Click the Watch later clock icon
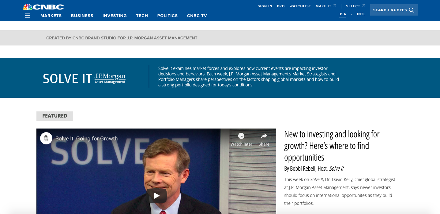The width and height of the screenshot is (440, 214). coord(241,136)
